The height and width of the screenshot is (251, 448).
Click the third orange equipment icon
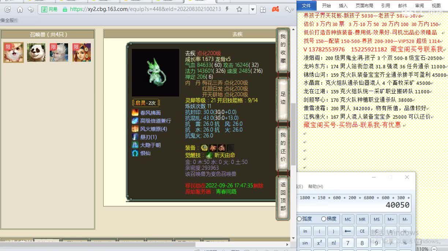(x=221, y=148)
